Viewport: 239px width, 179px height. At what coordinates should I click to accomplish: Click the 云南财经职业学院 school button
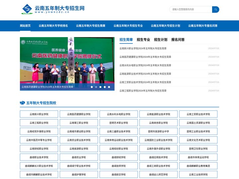[39, 149]
